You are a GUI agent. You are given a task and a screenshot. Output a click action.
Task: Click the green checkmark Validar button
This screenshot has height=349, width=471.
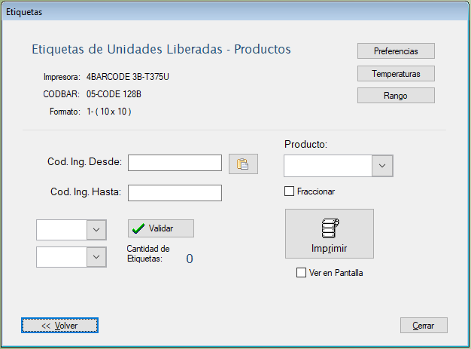click(x=161, y=228)
